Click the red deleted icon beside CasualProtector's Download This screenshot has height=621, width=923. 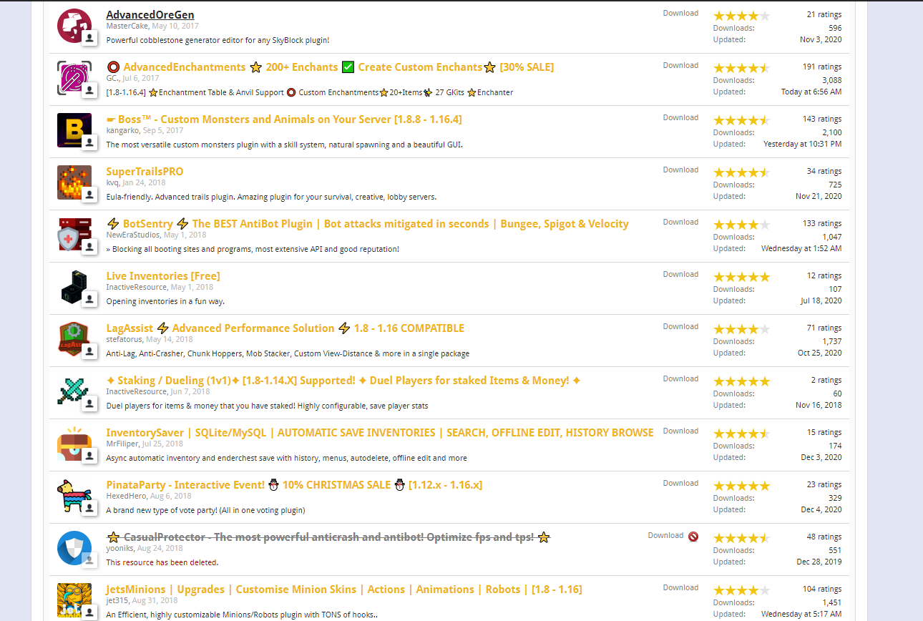693,536
